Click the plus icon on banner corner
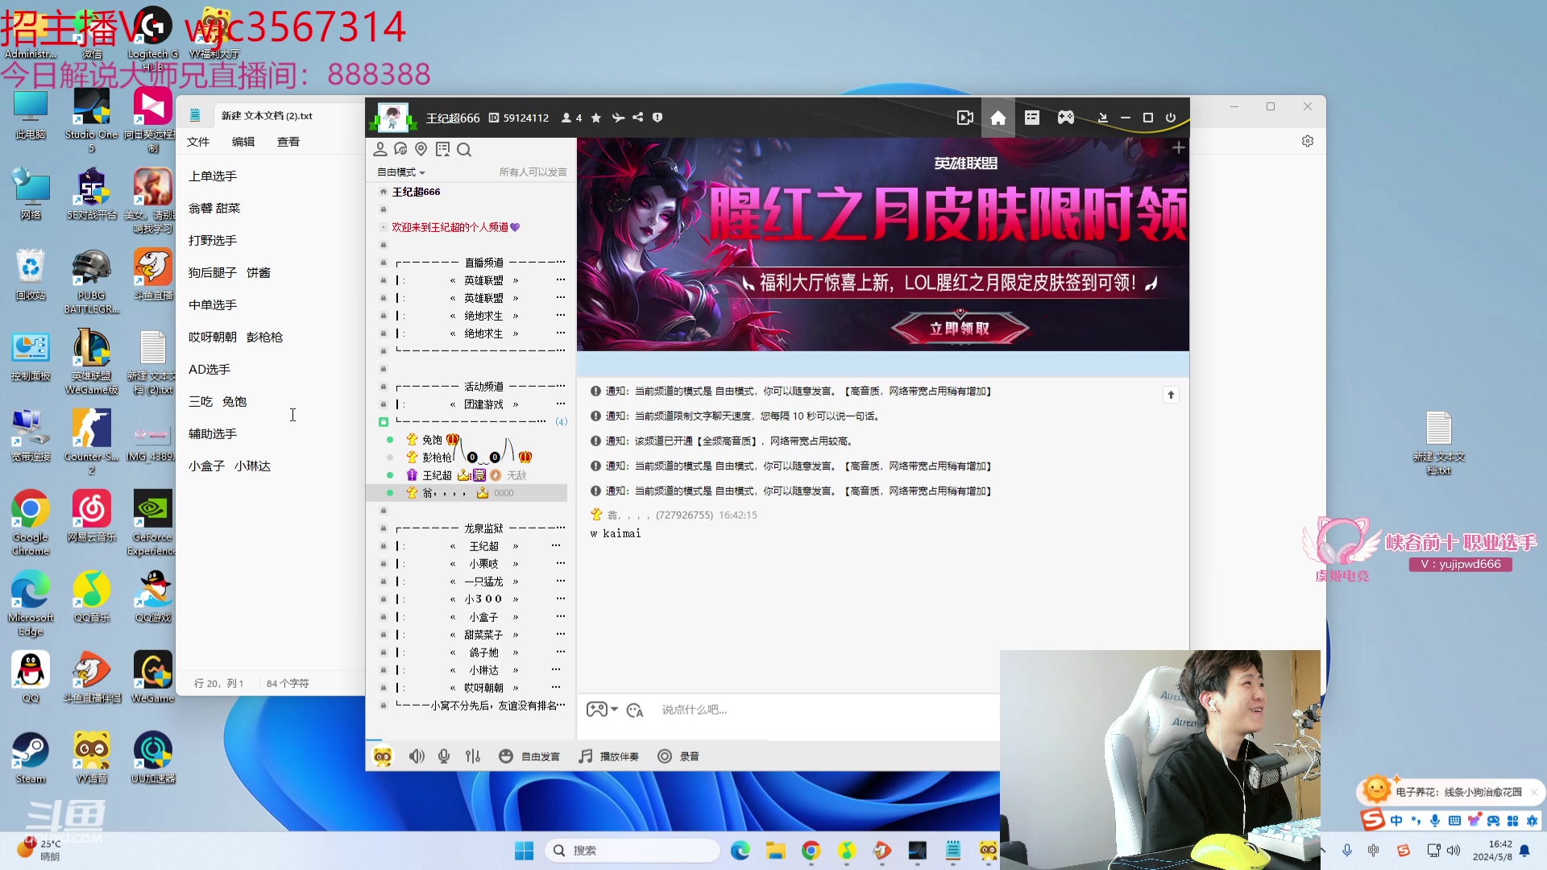Screen dimensions: 1547x870 point(1178,148)
